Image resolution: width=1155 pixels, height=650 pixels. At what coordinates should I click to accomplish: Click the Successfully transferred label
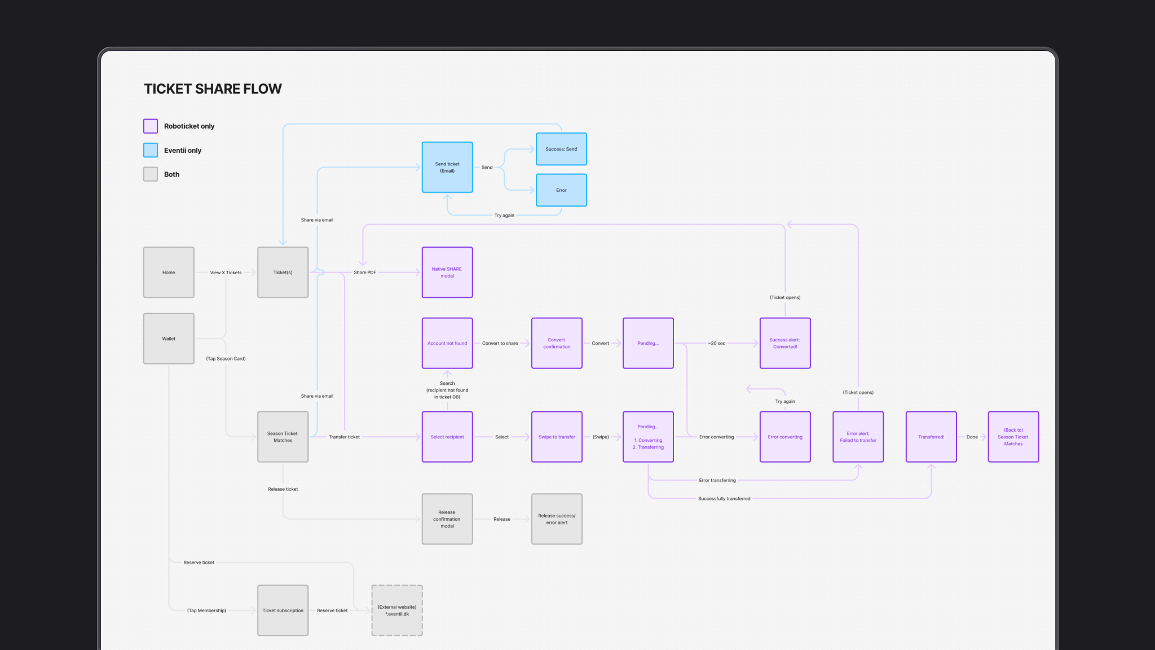(x=724, y=499)
